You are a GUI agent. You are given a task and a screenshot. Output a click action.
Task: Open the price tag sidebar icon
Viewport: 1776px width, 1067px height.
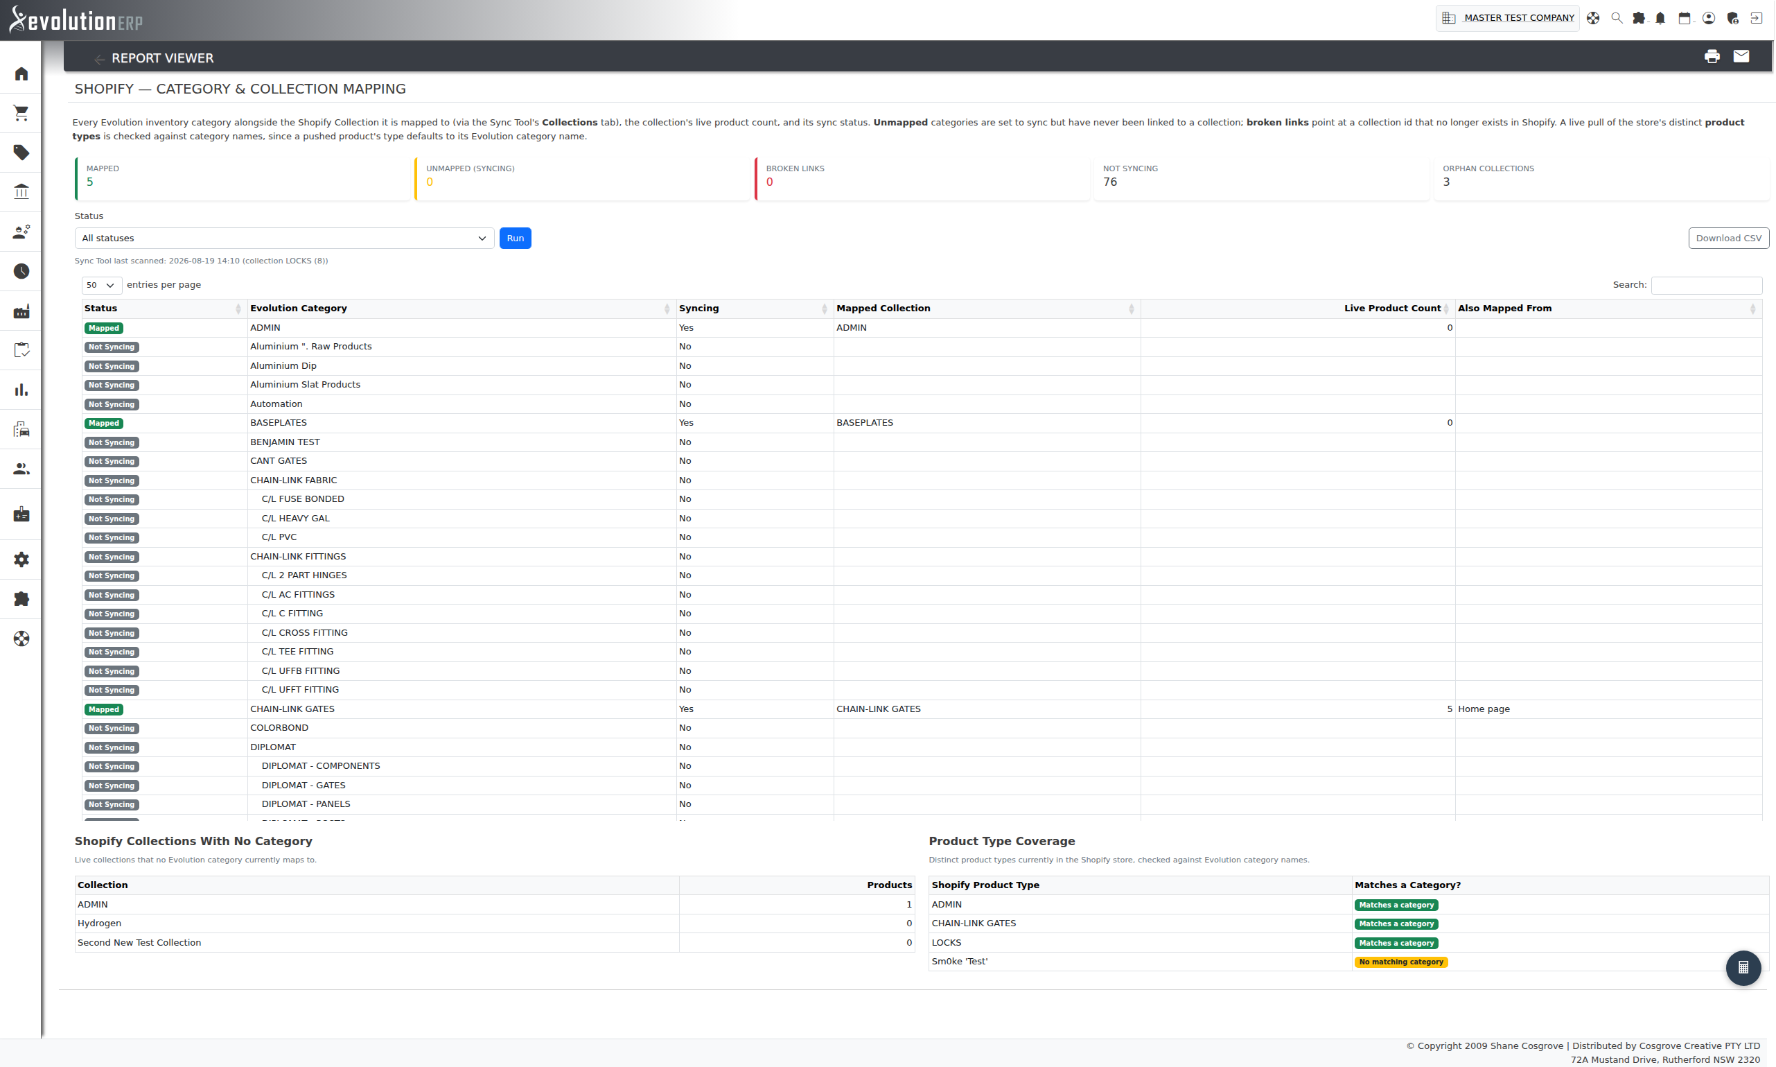tap(21, 153)
